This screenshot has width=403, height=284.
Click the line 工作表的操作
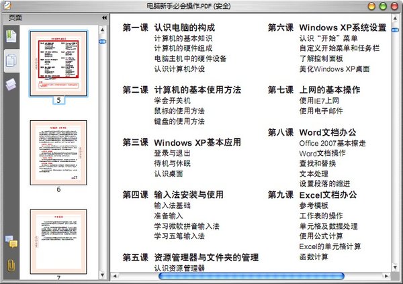point(321,216)
